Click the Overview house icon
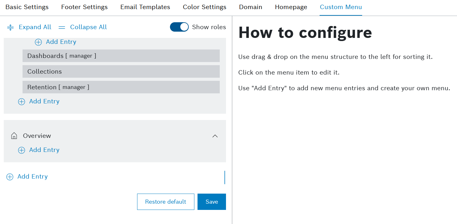This screenshot has width=457, height=224. (14, 136)
